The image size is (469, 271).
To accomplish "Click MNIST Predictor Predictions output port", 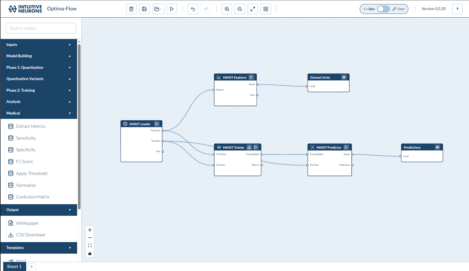I will [x=352, y=165].
